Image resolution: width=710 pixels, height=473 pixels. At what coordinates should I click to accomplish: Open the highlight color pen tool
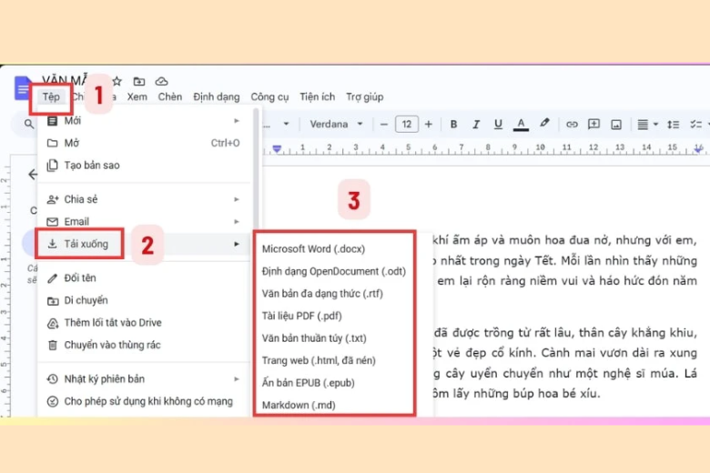tap(544, 123)
